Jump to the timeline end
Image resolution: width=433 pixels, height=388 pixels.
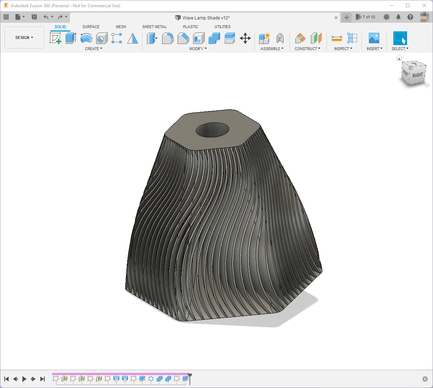click(43, 379)
